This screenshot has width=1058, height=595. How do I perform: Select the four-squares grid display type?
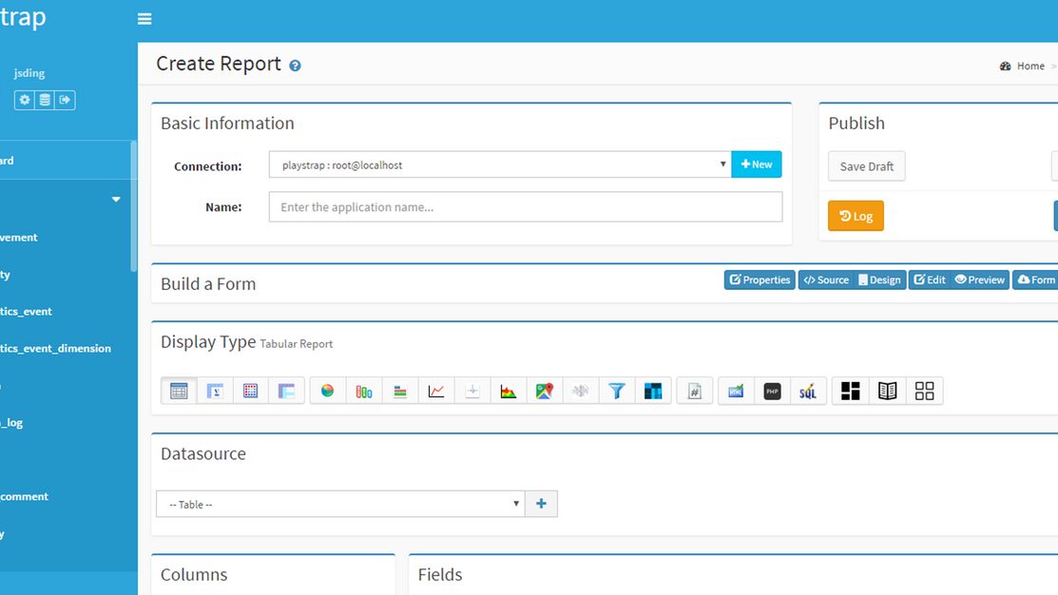coord(924,392)
